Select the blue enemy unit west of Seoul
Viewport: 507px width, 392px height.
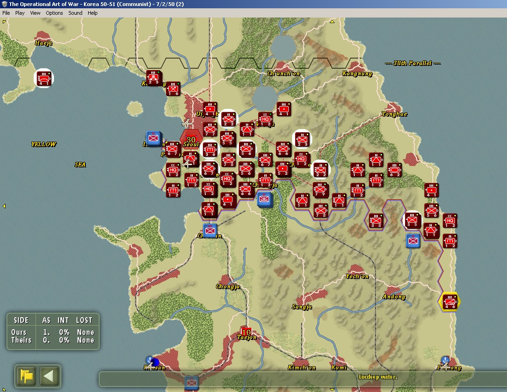coord(153,138)
